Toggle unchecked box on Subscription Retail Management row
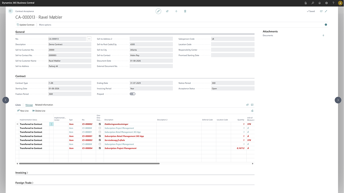This screenshot has height=193, width=344. click(x=100, y=132)
